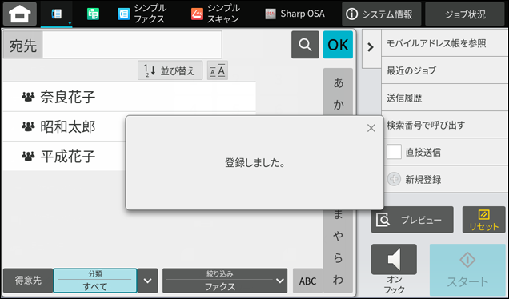
Task: Tap the Reset (リセット) button
Action: tap(483, 220)
